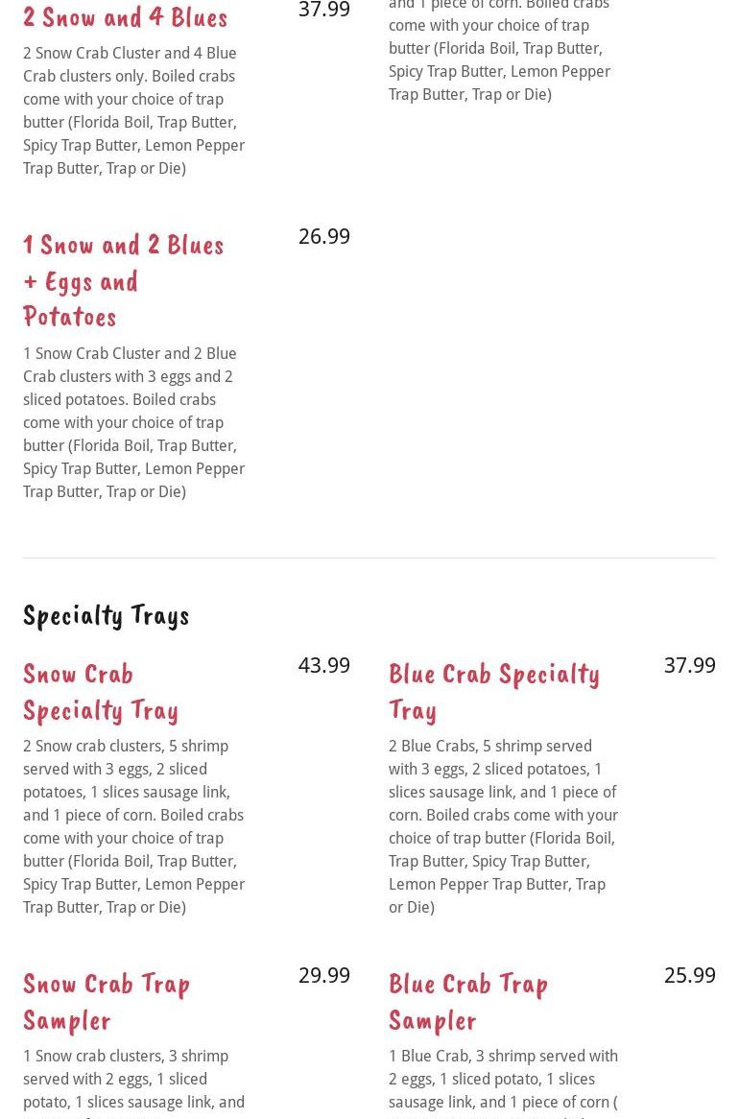Open the Snow Crab Trap Sampler item
The image size is (739, 1119).
pos(107,1002)
